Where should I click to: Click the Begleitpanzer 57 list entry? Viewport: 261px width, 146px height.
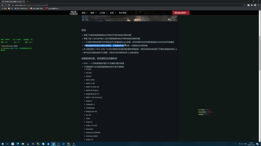click(x=92, y=94)
